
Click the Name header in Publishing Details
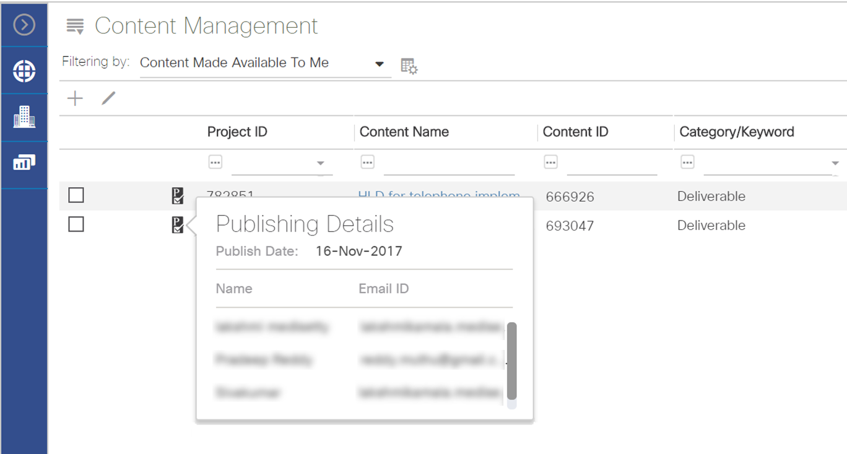(x=234, y=289)
